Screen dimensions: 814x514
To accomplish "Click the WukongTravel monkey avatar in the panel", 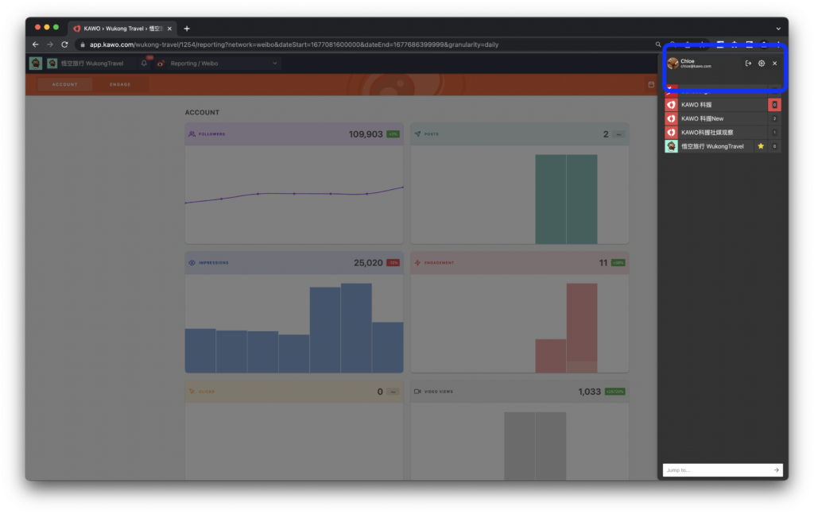I will (x=671, y=146).
